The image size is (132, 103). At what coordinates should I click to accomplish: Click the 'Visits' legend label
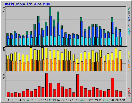point(129,56)
